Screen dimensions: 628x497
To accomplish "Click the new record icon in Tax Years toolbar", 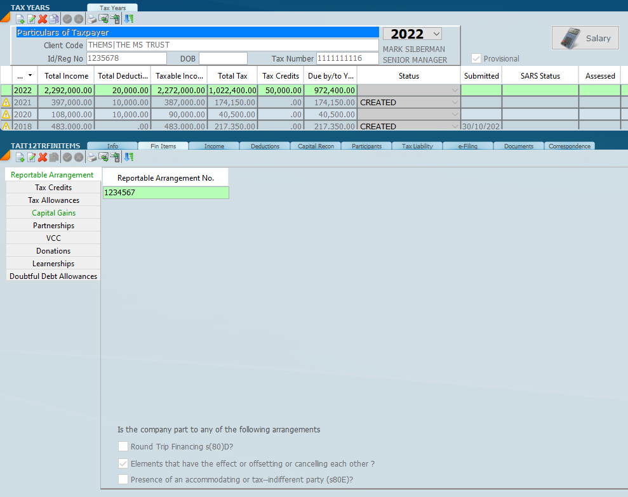I will click(20, 19).
